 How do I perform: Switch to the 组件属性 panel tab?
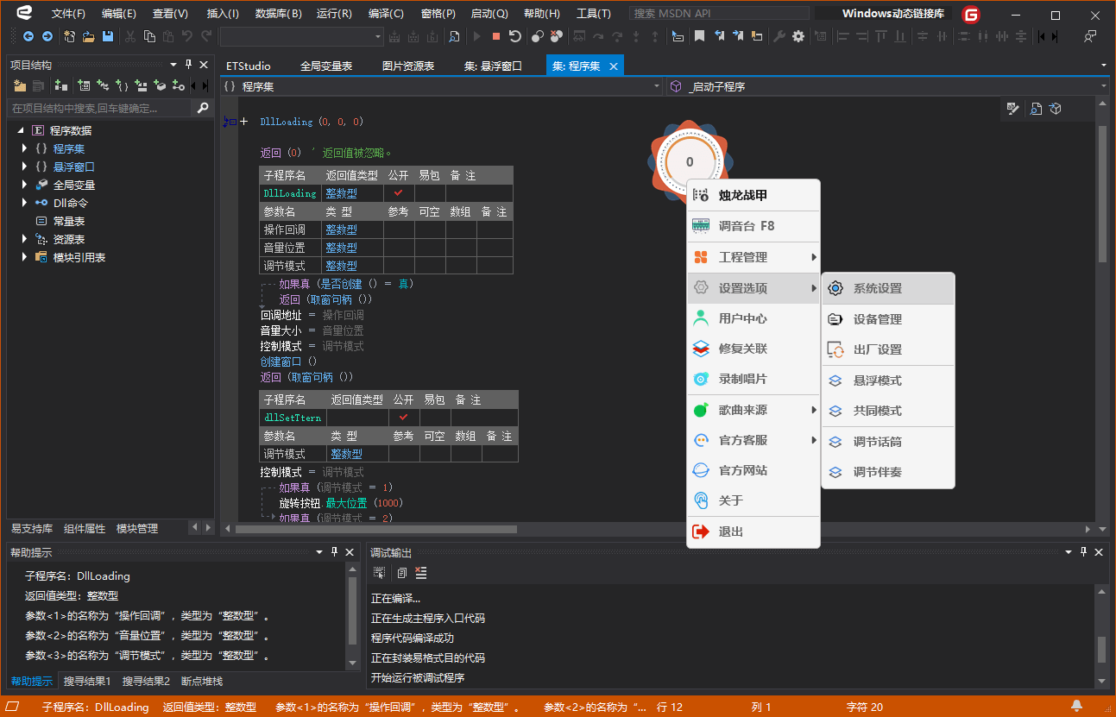[x=85, y=528]
